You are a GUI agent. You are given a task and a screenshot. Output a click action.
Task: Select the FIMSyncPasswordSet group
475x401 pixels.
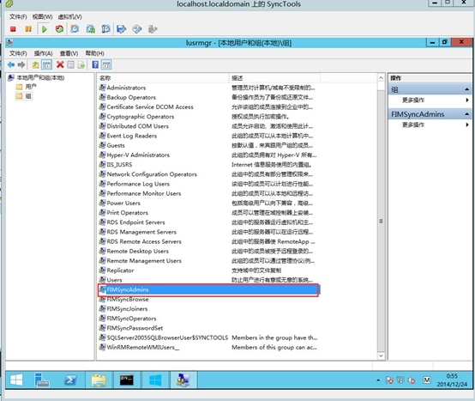tap(135, 328)
